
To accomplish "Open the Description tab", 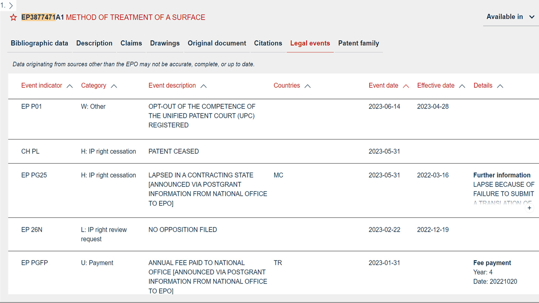I will pyautogui.click(x=94, y=43).
